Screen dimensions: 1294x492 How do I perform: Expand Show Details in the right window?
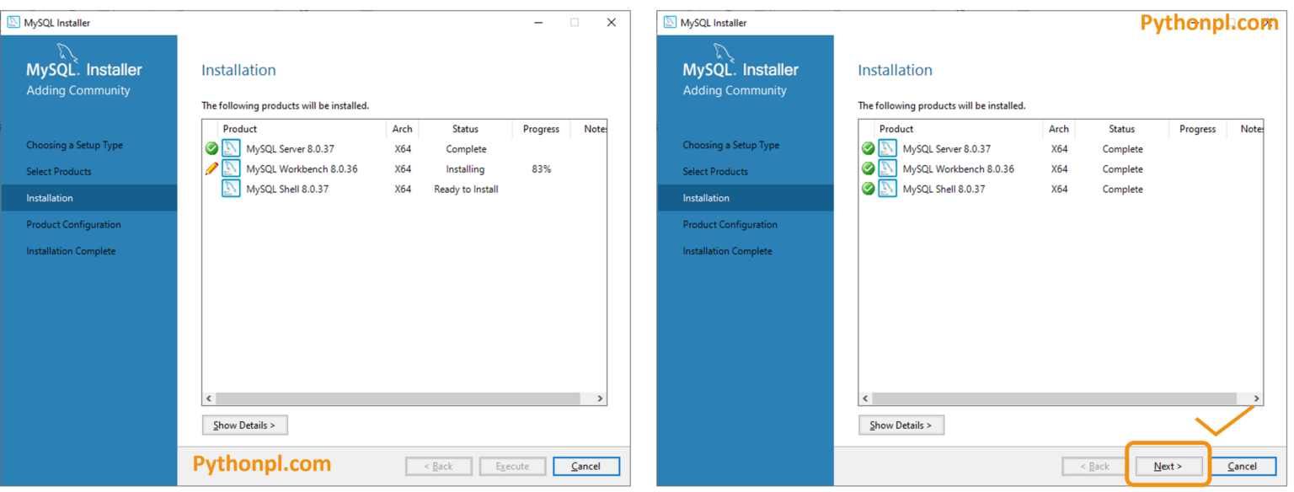[901, 425]
